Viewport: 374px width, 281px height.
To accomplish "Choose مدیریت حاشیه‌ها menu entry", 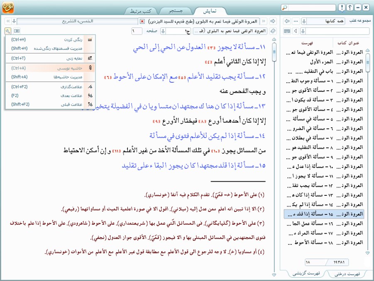I will tap(50, 77).
